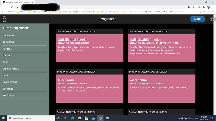This screenshot has height=121, width=216.
Task: Expand the bookmarks overflow chevron
Action: pyautogui.click(x=196, y=12)
